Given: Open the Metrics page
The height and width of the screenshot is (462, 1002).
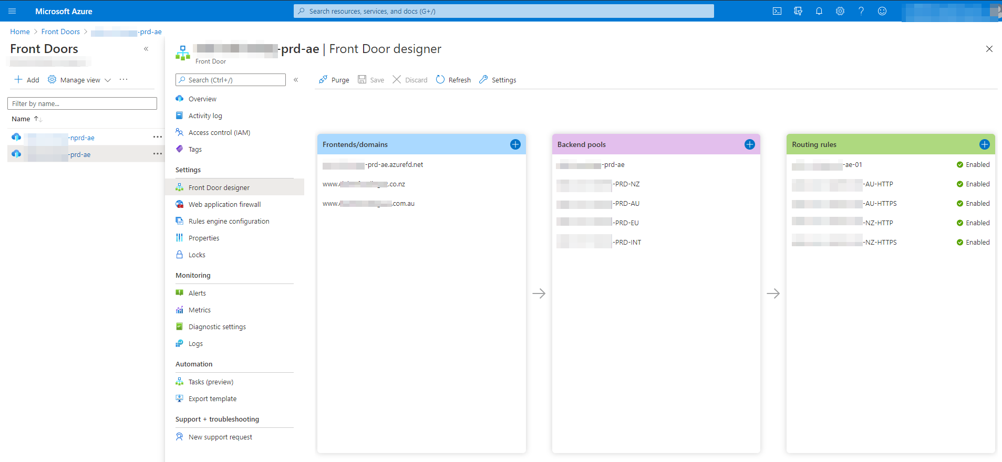Looking at the screenshot, I should click(199, 310).
